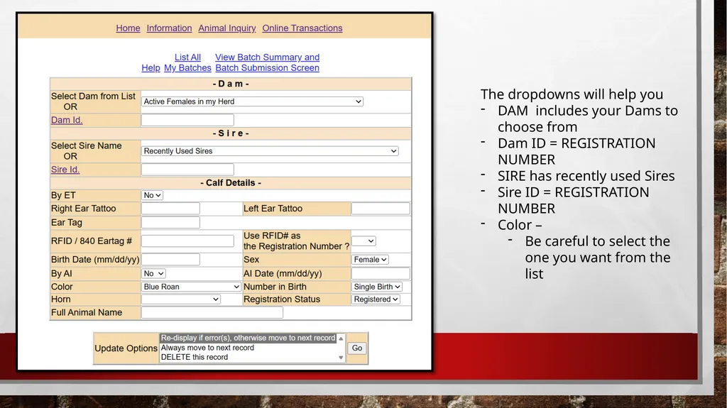
Task: Focus the Dam Id input field
Action: [x=187, y=120]
